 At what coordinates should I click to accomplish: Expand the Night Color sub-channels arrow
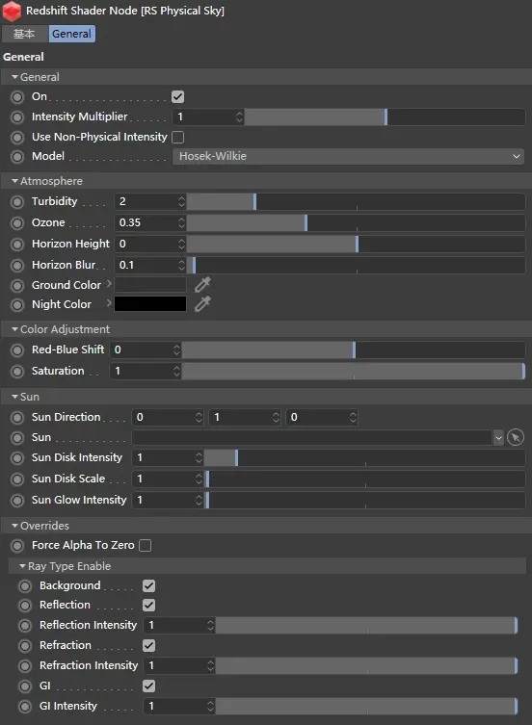click(x=109, y=303)
